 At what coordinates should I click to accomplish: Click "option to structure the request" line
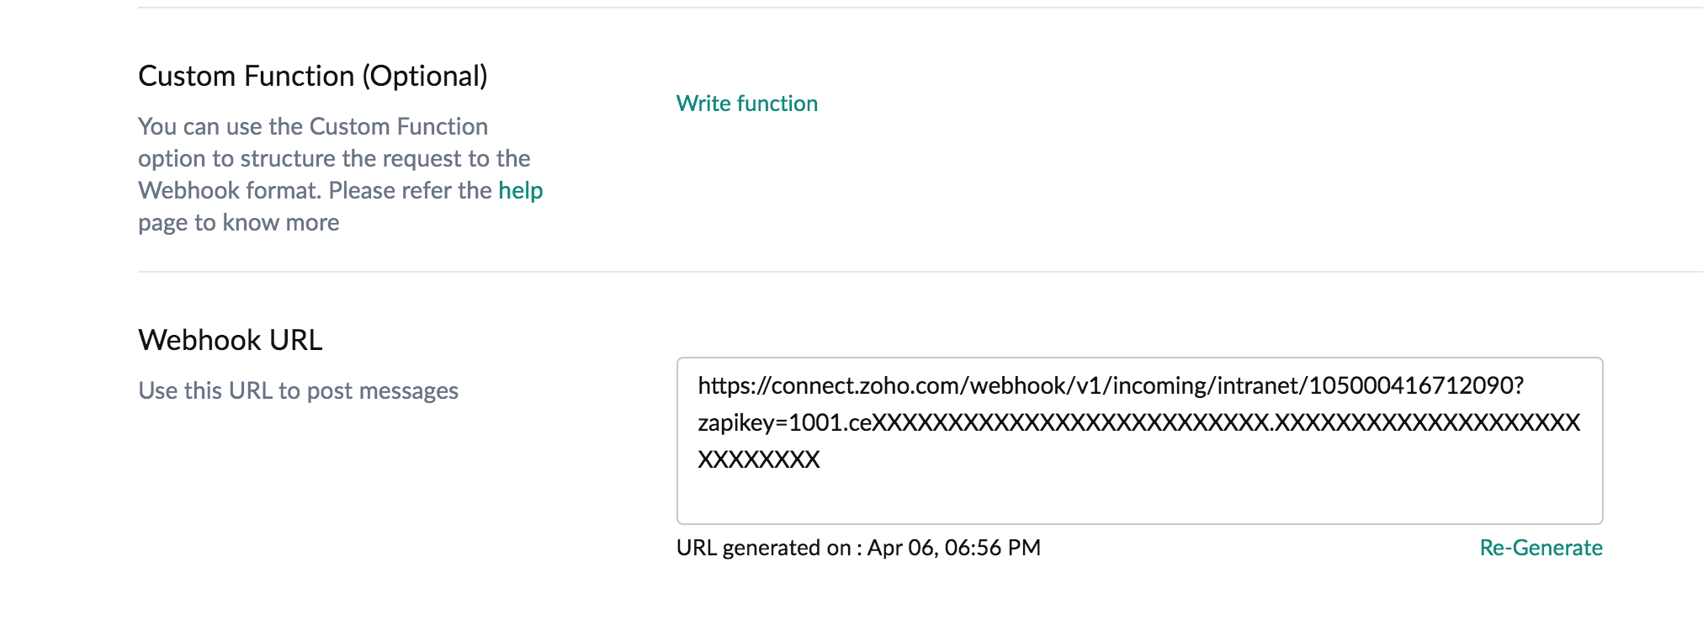coord(334,159)
